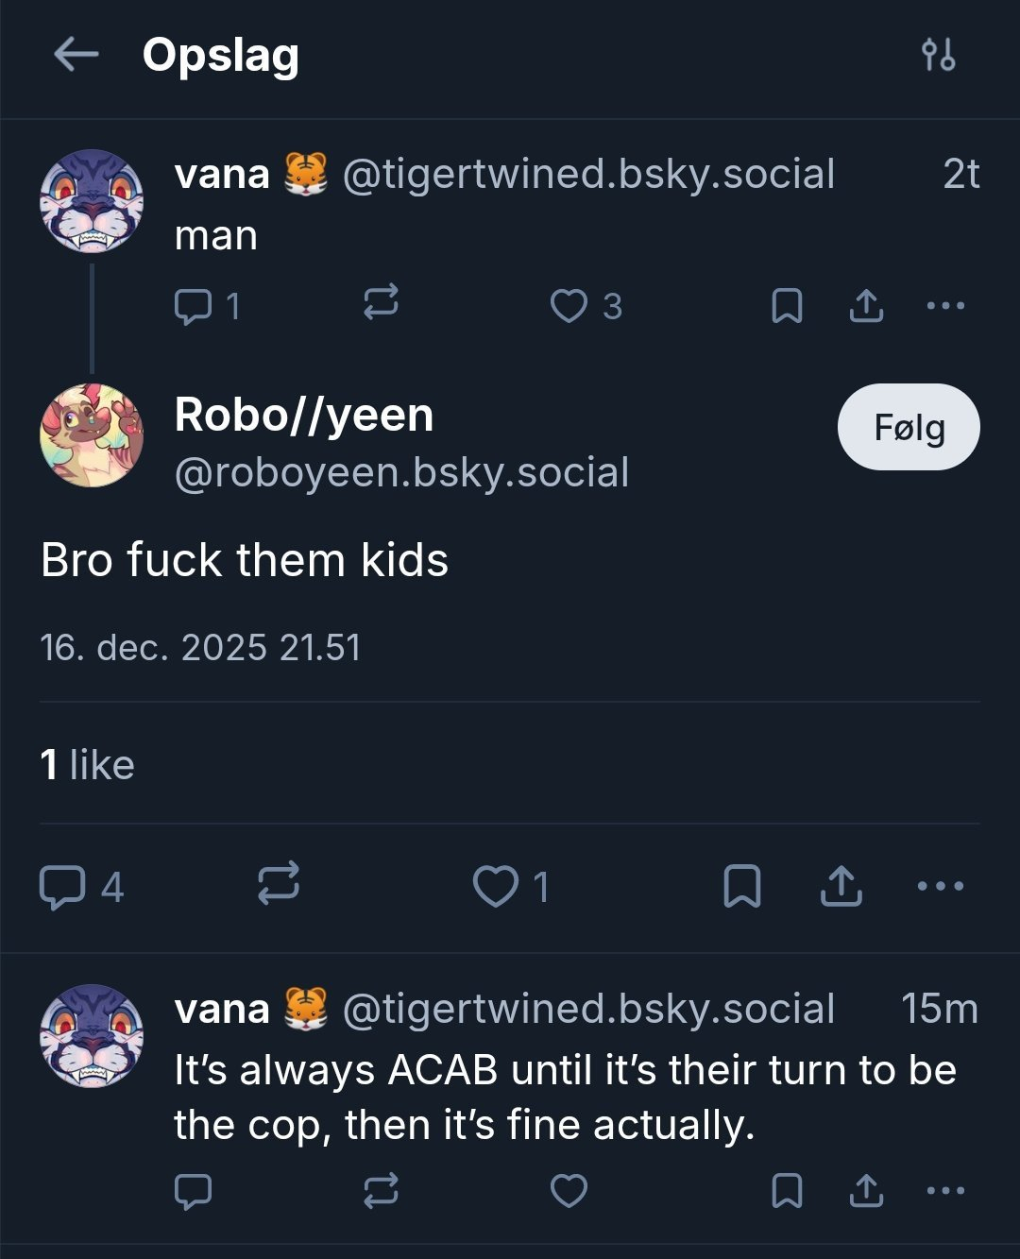This screenshot has height=1259, width=1020.
Task: Like vana's ACAB reply
Action: [569, 1191]
